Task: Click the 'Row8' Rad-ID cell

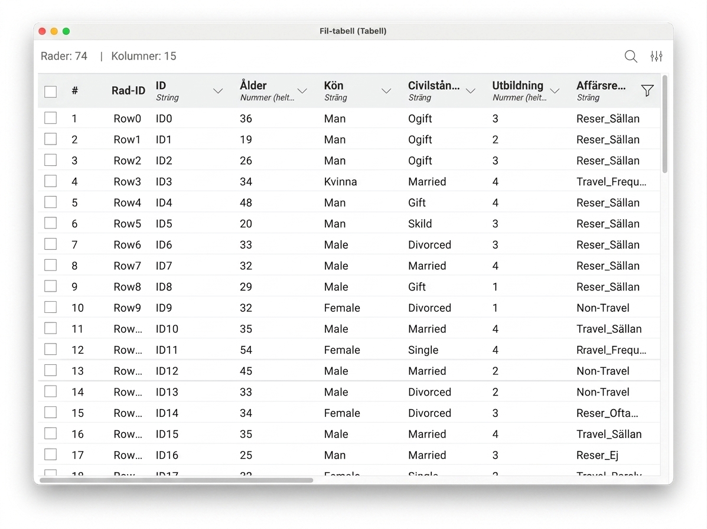Action: pyautogui.click(x=127, y=286)
